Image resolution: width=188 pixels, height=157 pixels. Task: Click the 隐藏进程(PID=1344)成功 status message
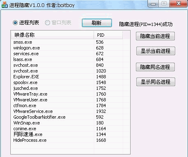coord(146,24)
